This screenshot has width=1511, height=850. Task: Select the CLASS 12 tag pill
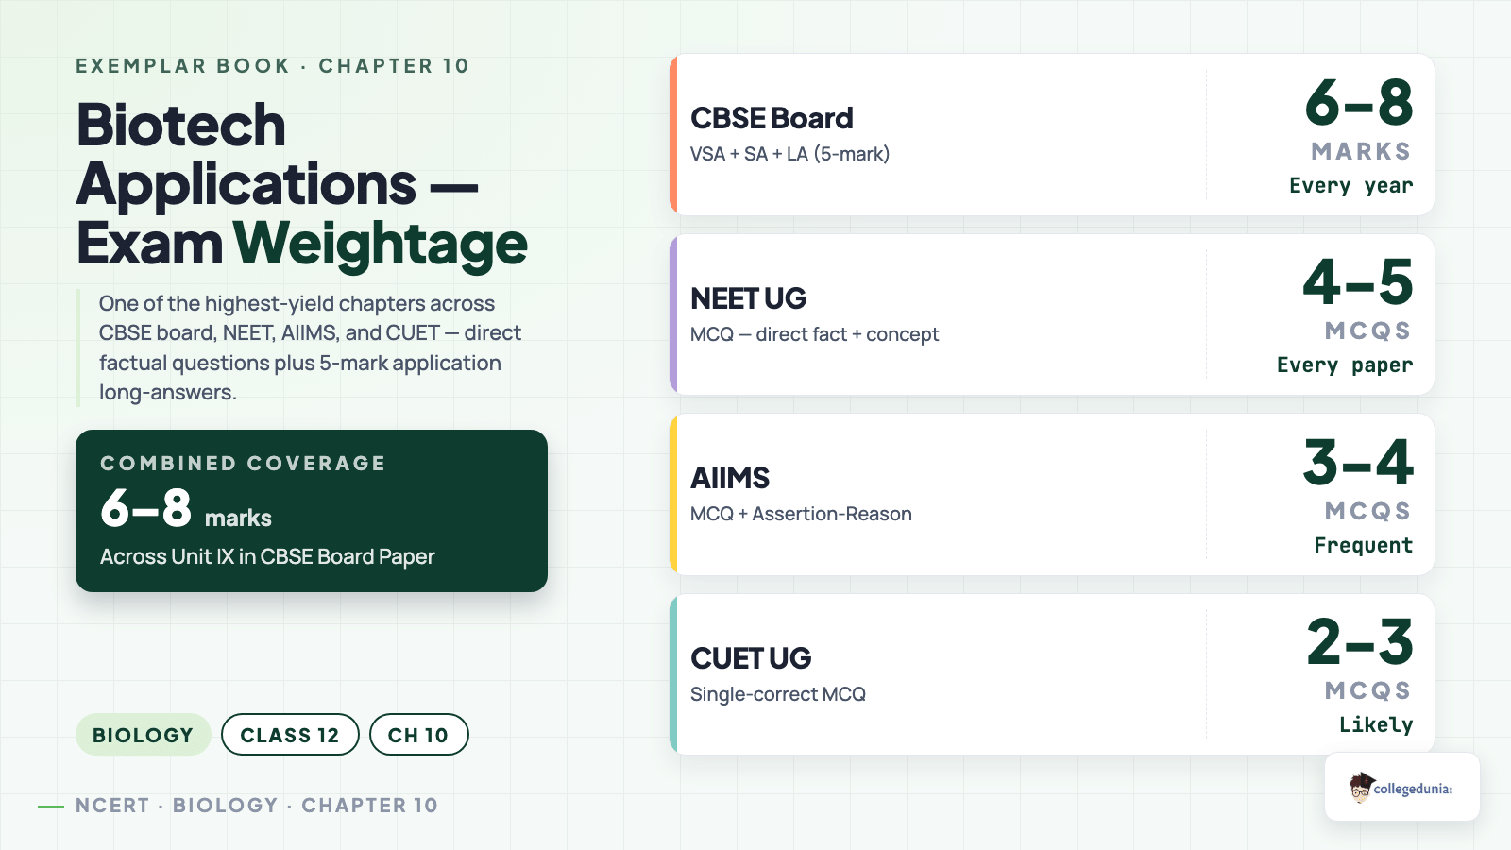point(290,735)
